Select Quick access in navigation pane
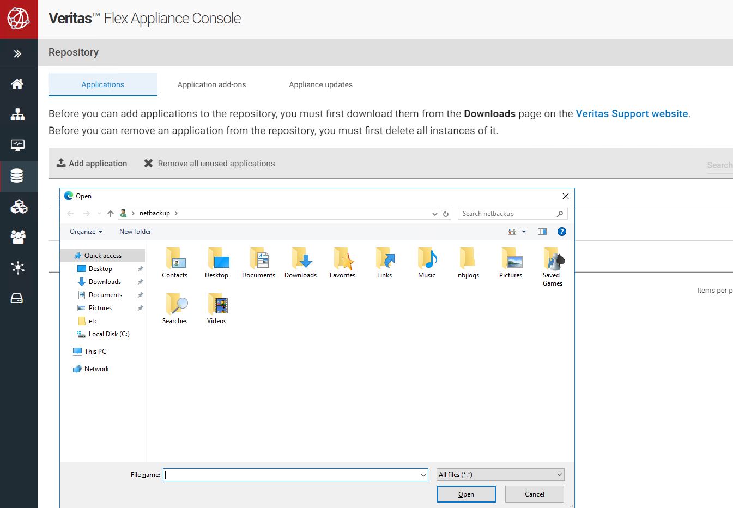 pyautogui.click(x=103, y=256)
